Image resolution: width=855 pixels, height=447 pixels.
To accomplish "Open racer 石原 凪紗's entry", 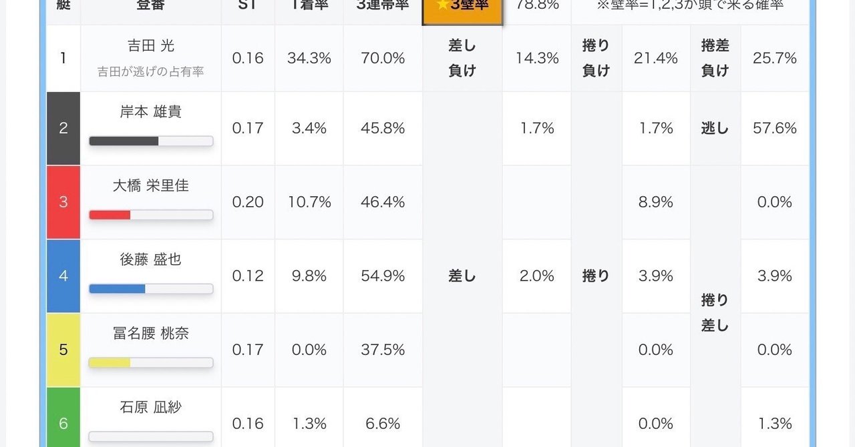I will 150,407.
